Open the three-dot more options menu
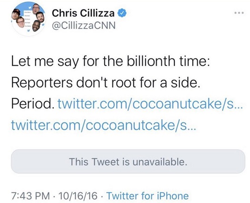This screenshot has width=250, height=203. pos(239,13)
